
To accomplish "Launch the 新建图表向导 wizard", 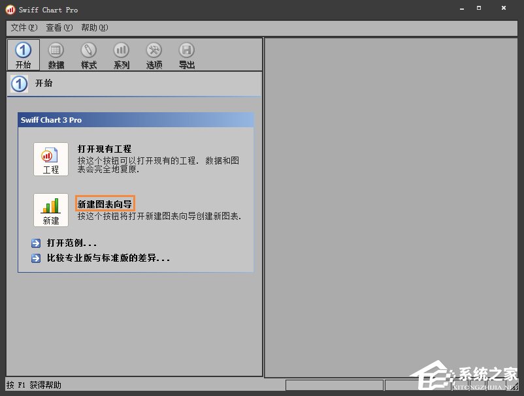I will click(x=105, y=203).
